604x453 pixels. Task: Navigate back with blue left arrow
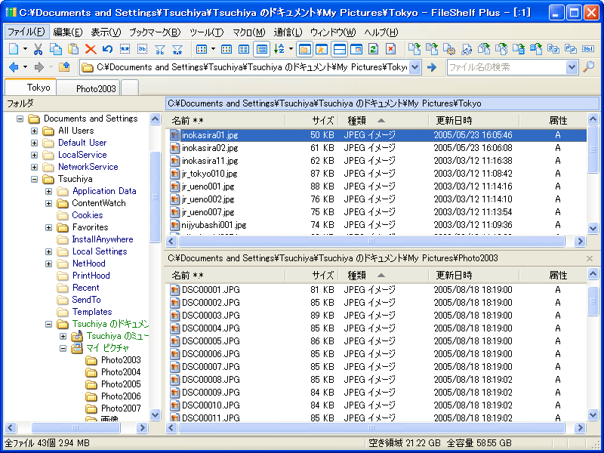point(14,67)
